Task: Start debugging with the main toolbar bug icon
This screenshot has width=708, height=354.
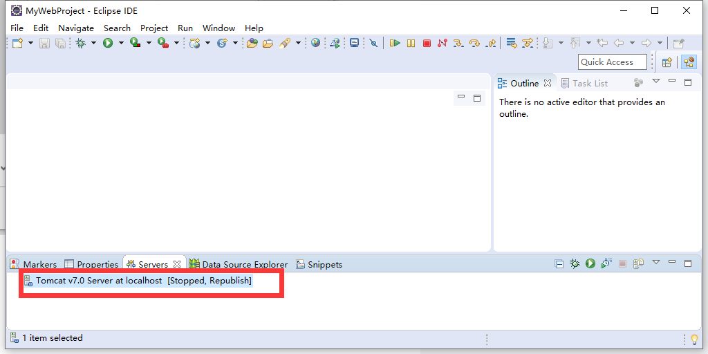Action: (81, 43)
